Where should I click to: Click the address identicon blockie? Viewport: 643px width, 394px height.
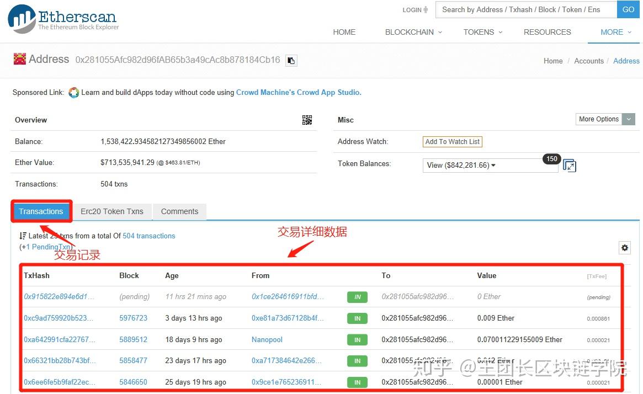20,59
